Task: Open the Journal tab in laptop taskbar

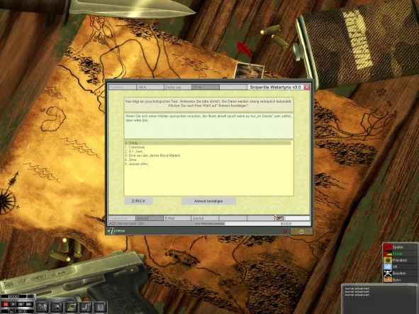Action: pyautogui.click(x=205, y=218)
